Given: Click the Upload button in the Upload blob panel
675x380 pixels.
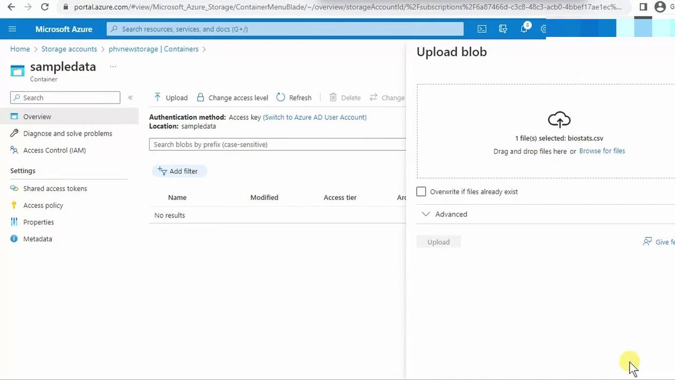Looking at the screenshot, I should click(x=439, y=242).
